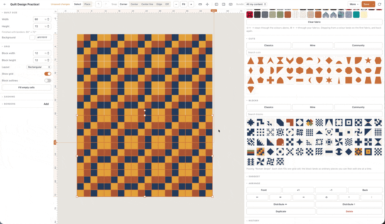Set snap mode to Center
Screen dimensions: 385x224
click(134, 4)
